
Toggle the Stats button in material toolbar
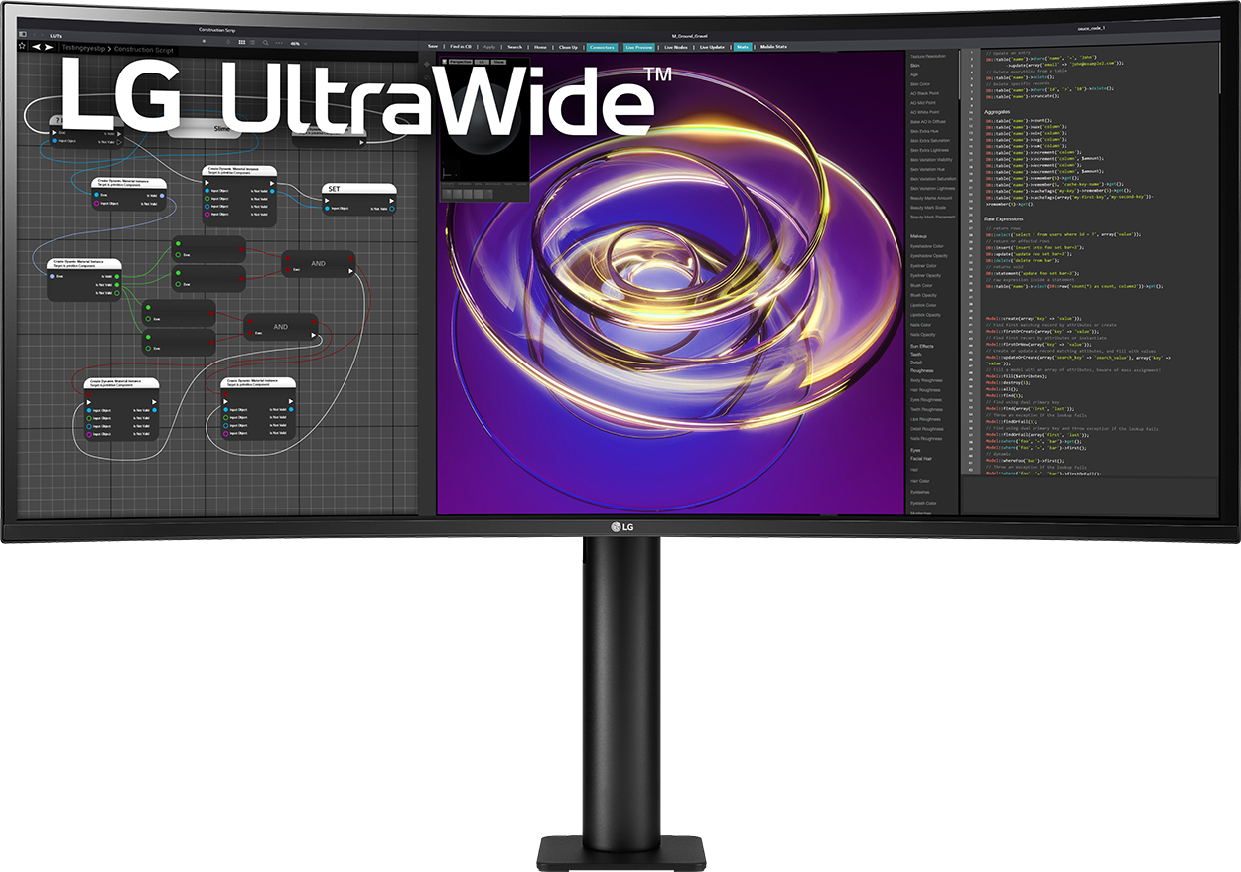[743, 47]
